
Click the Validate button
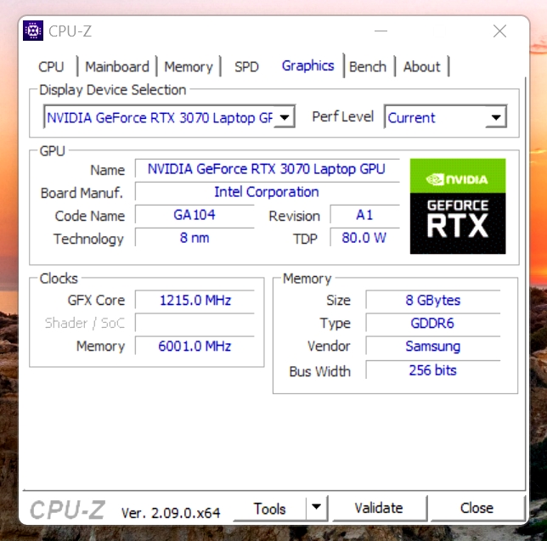tap(379, 508)
